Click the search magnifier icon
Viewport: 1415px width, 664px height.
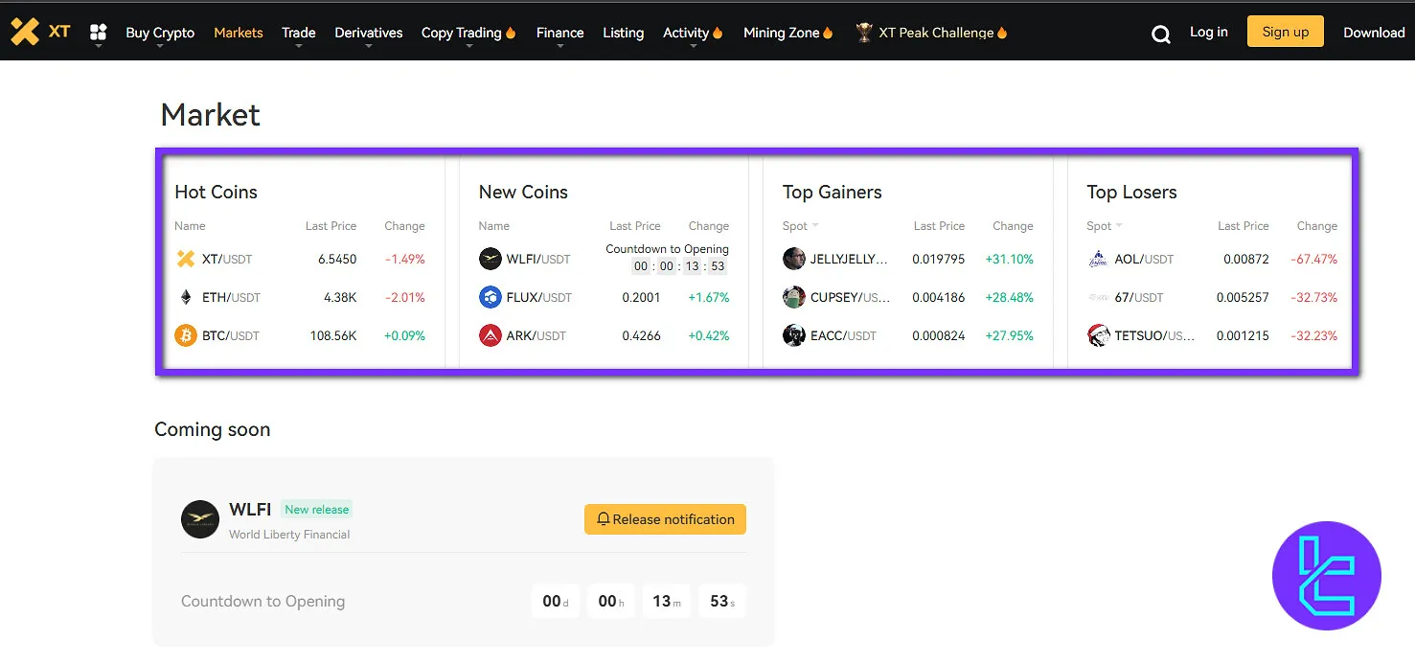tap(1160, 34)
